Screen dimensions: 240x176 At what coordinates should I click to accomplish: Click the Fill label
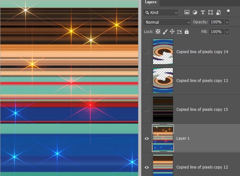(x=204, y=32)
